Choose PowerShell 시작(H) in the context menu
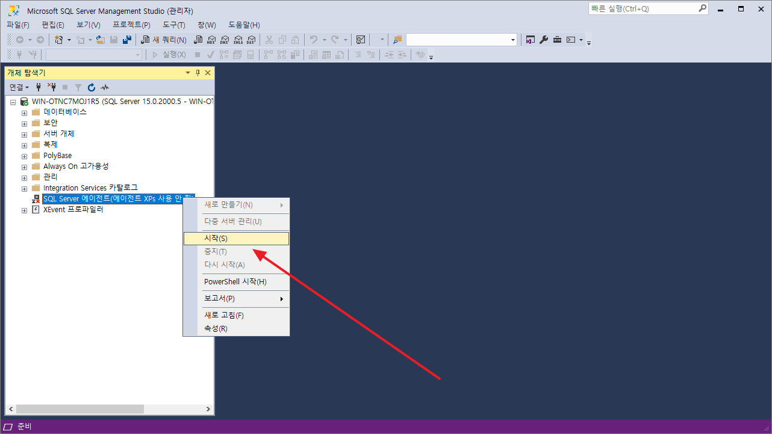This screenshot has width=772, height=434. point(236,282)
